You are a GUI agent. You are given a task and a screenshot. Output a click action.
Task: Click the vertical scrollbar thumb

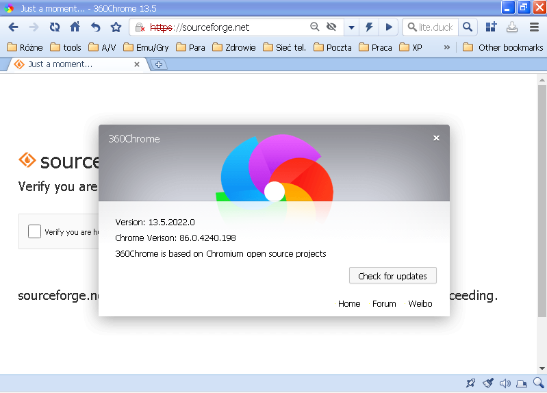pyautogui.click(x=542, y=201)
